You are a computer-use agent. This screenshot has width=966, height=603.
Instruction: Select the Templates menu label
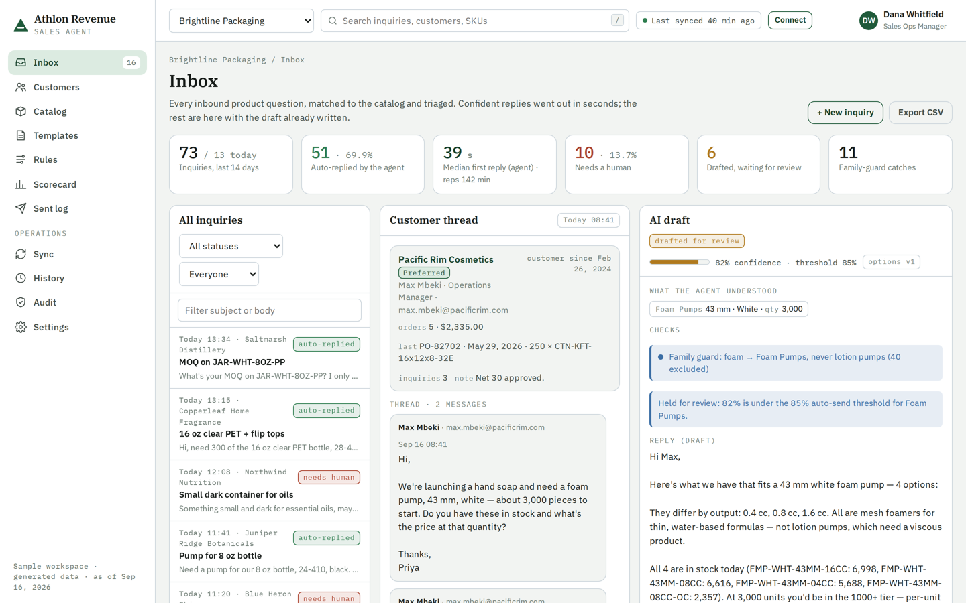coord(56,135)
